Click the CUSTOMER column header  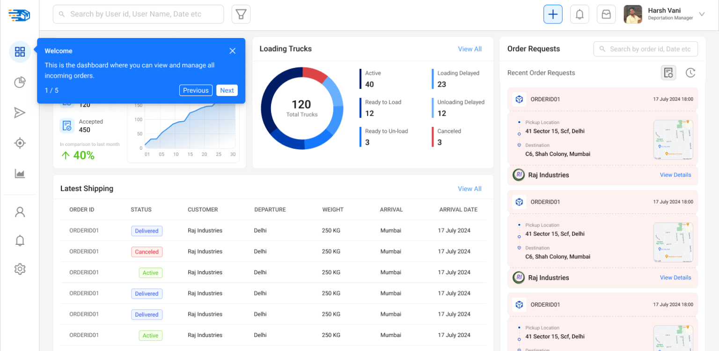[x=203, y=210]
